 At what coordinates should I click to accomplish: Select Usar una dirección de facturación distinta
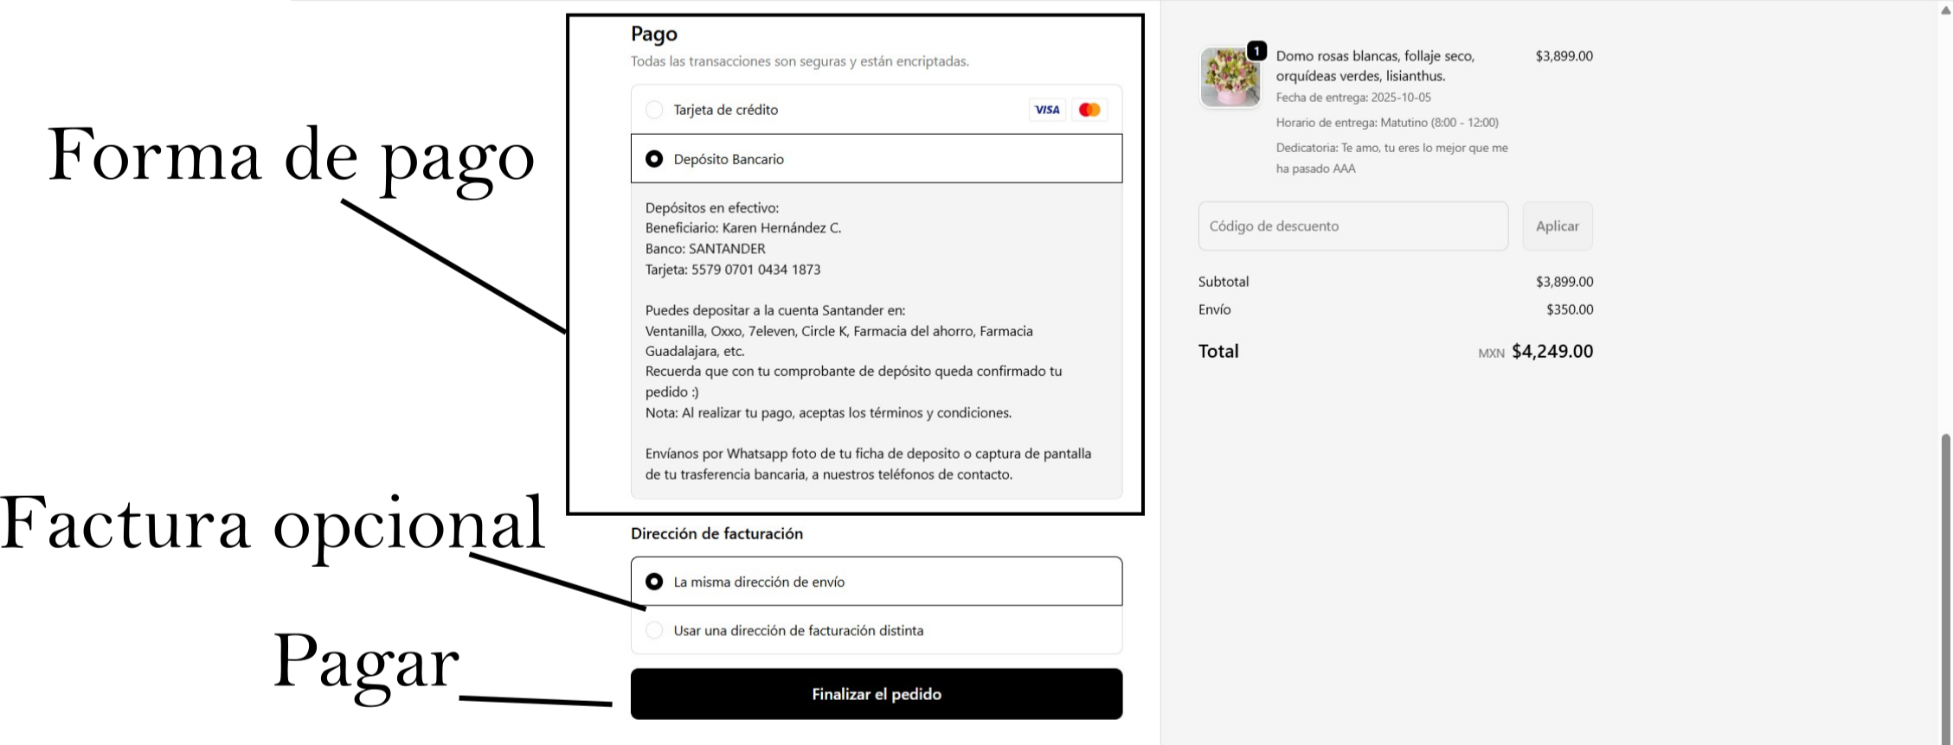point(654,631)
